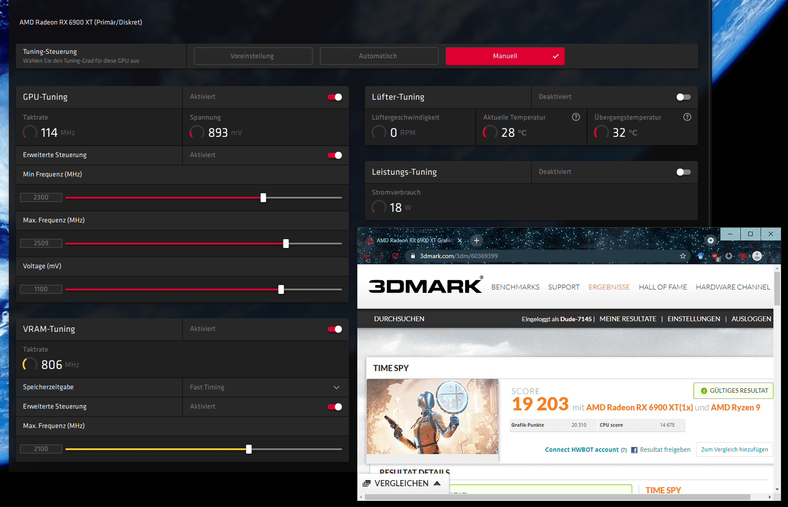Open the browser three-dot menu
788x507 pixels.
tap(771, 256)
